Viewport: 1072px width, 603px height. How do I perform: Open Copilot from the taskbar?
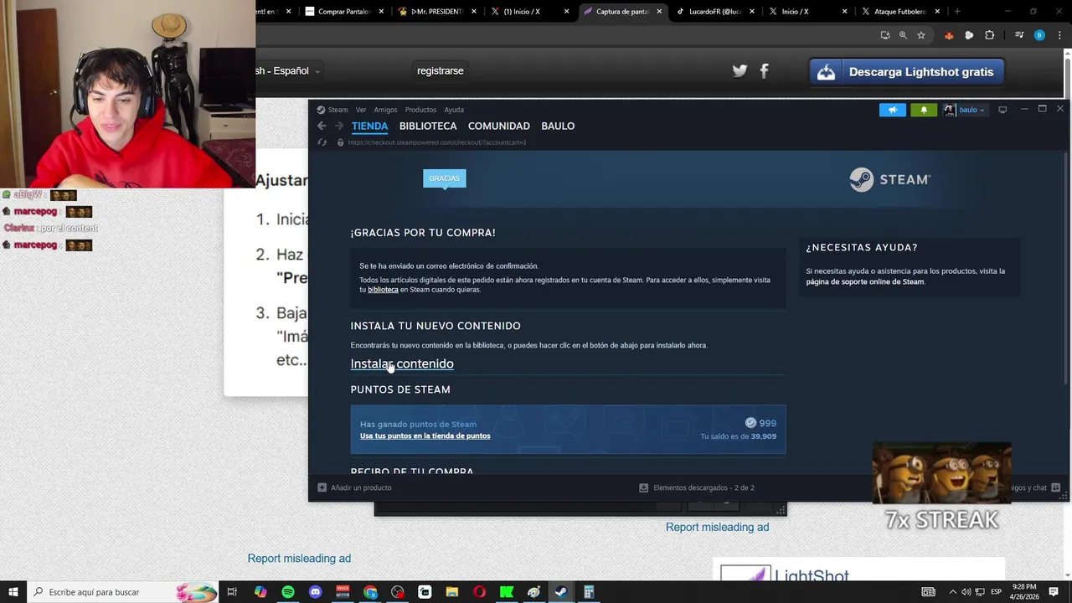coord(260,592)
